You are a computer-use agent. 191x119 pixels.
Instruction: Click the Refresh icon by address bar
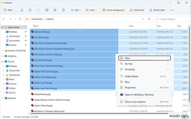[x=149, y=19]
